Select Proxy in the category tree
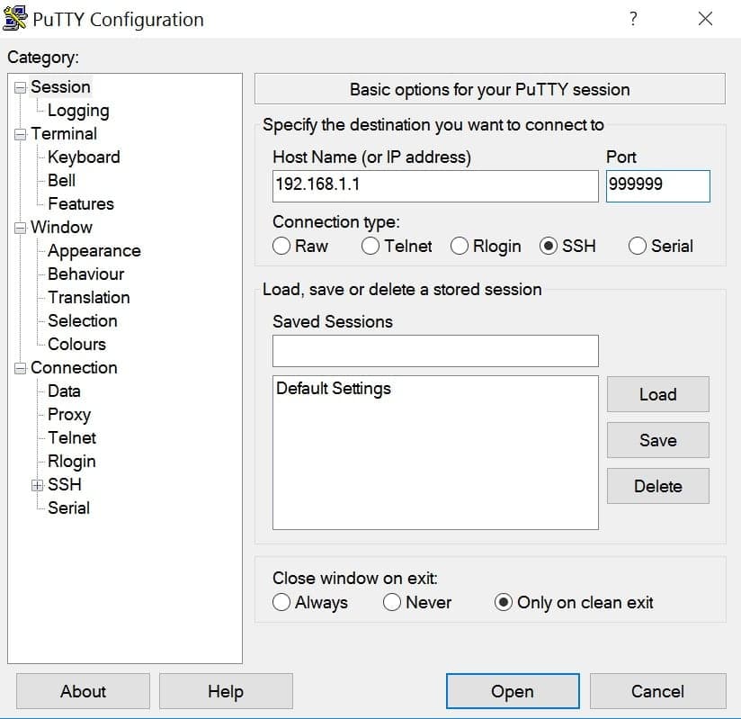 point(68,414)
